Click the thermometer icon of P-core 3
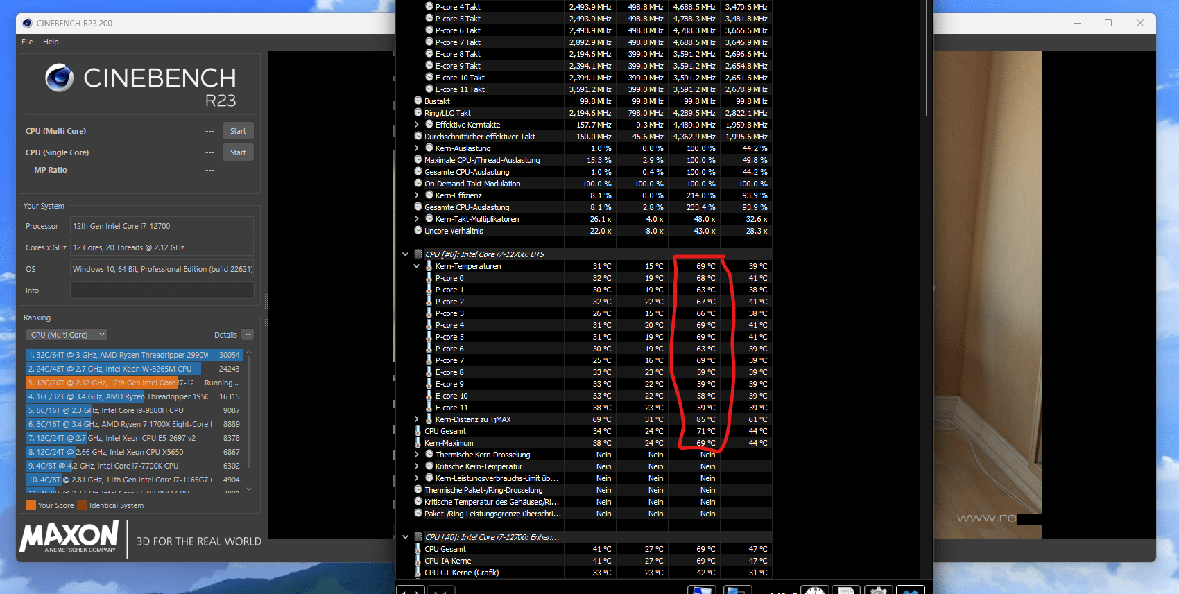The image size is (1179, 594). [429, 313]
